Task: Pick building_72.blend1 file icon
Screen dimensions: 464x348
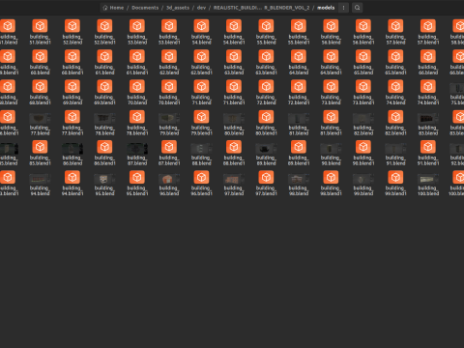Action: pyautogui.click(x=299, y=86)
